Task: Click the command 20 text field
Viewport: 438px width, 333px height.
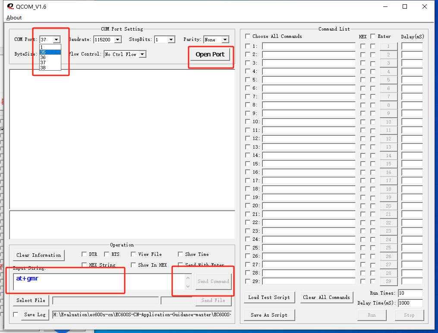Action: tap(309, 206)
